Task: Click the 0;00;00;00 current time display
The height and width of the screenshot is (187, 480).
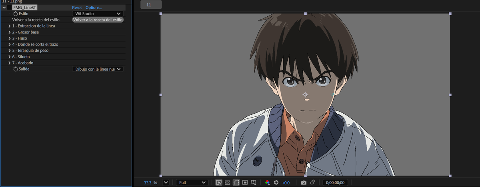Action: pos(335,183)
